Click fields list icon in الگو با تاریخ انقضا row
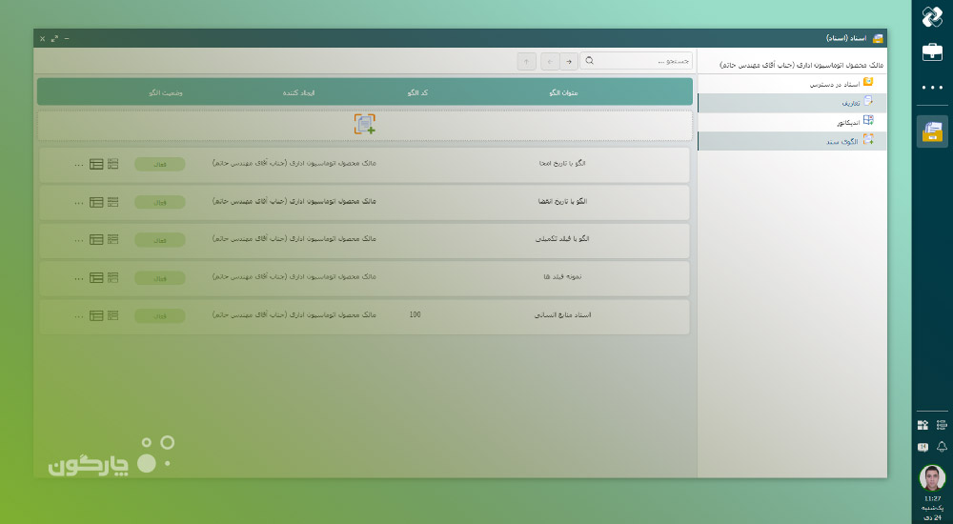The width and height of the screenshot is (953, 524). [113, 202]
